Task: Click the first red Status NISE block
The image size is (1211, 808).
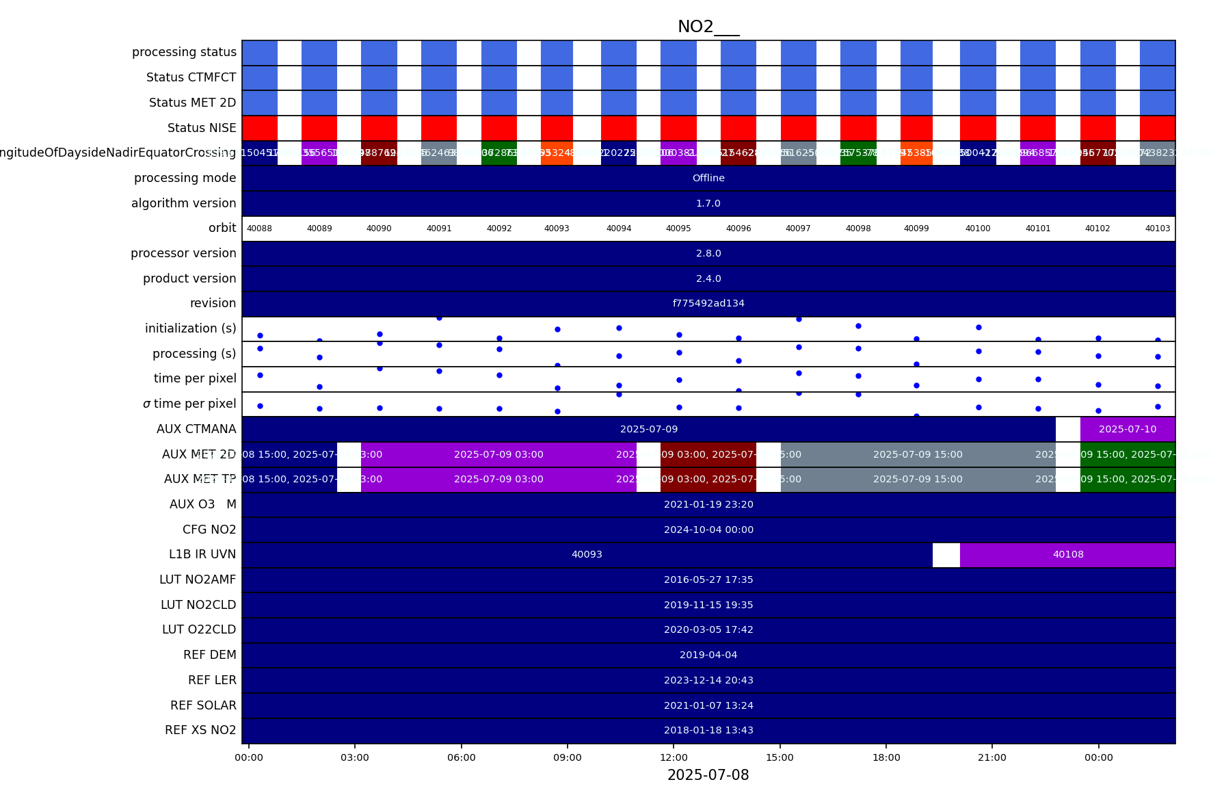Action: click(x=260, y=128)
